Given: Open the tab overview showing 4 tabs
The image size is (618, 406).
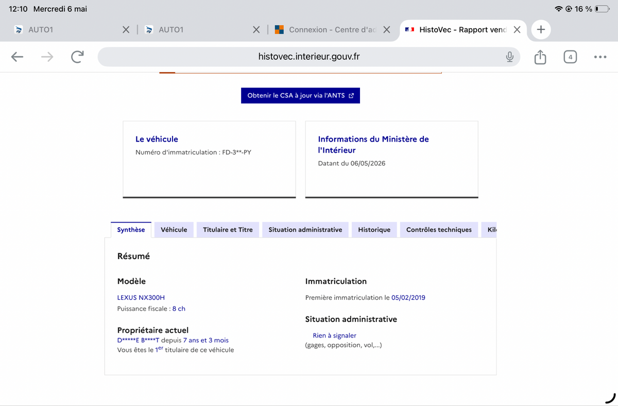Looking at the screenshot, I should point(570,57).
